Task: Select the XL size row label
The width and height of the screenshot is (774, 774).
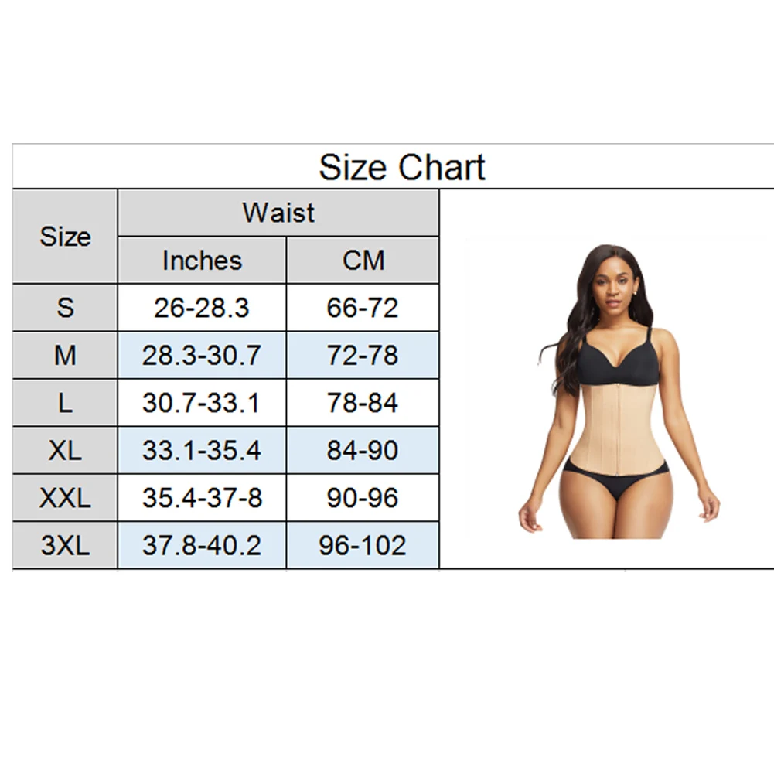Action: click(65, 451)
